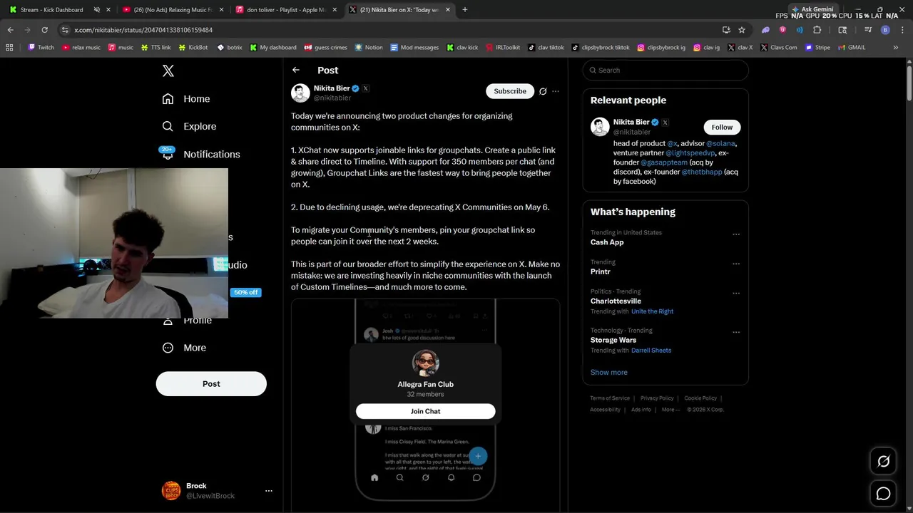
Task: Open options for the Storage Wars trend
Action: pyautogui.click(x=736, y=332)
